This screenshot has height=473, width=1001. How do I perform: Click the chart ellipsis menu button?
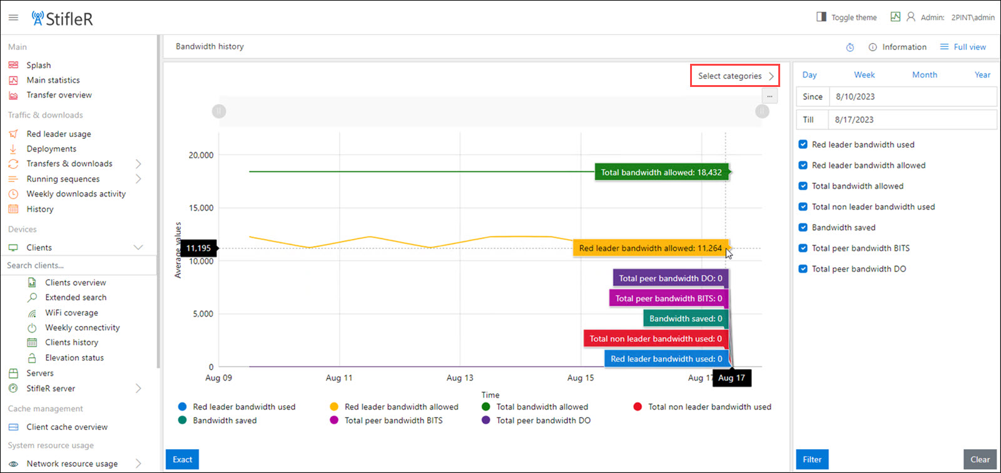pos(770,96)
